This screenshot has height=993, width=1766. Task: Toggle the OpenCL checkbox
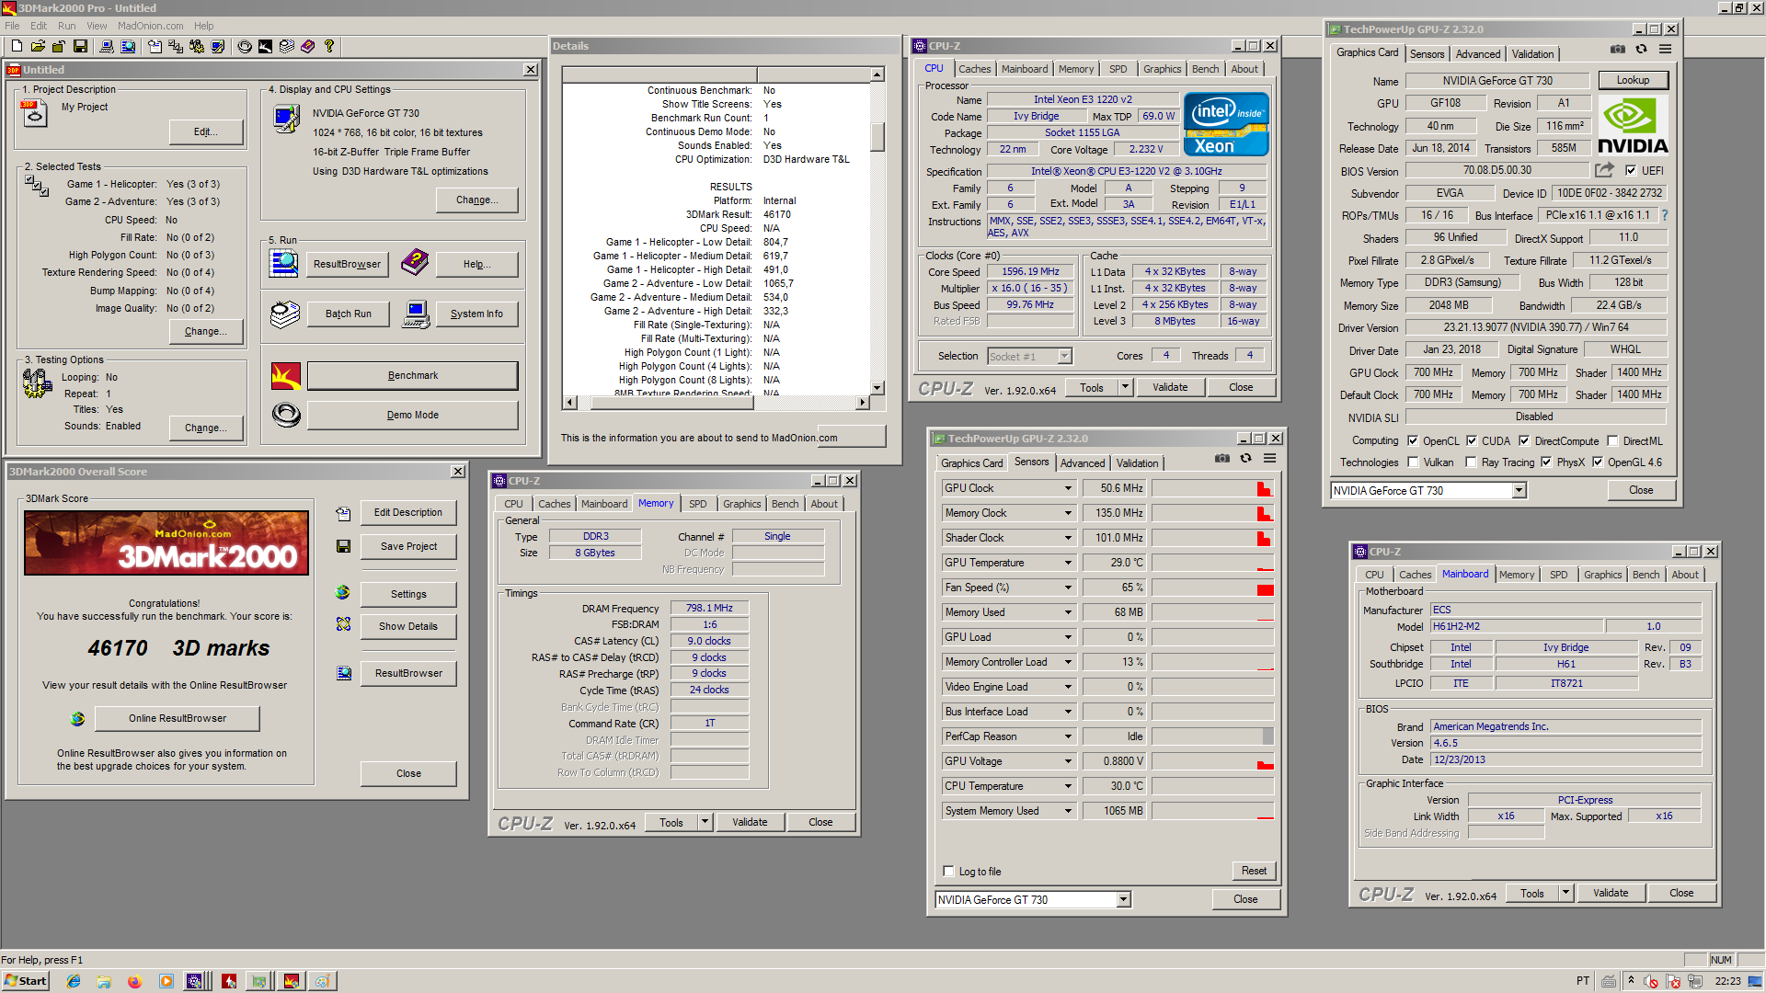click(1413, 441)
